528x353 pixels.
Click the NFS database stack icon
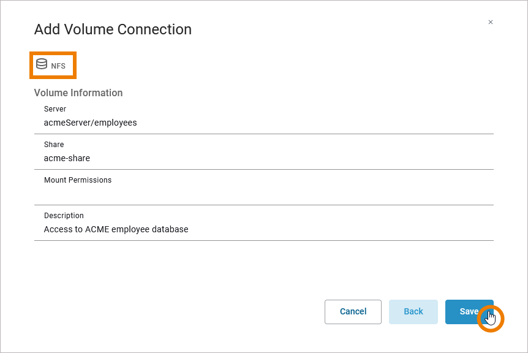click(x=42, y=64)
